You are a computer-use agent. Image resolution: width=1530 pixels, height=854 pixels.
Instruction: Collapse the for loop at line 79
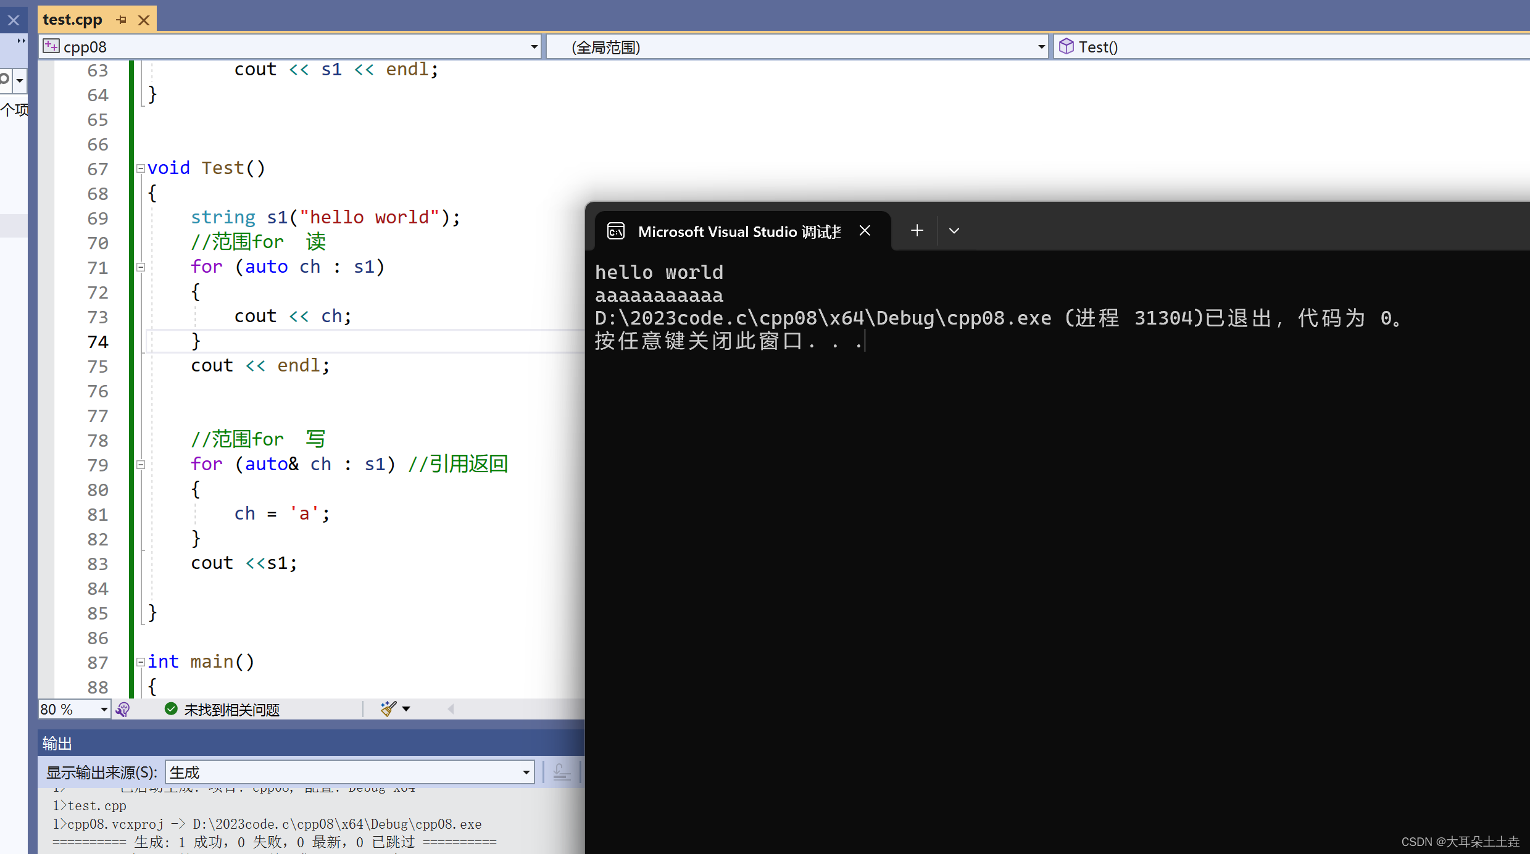point(141,465)
